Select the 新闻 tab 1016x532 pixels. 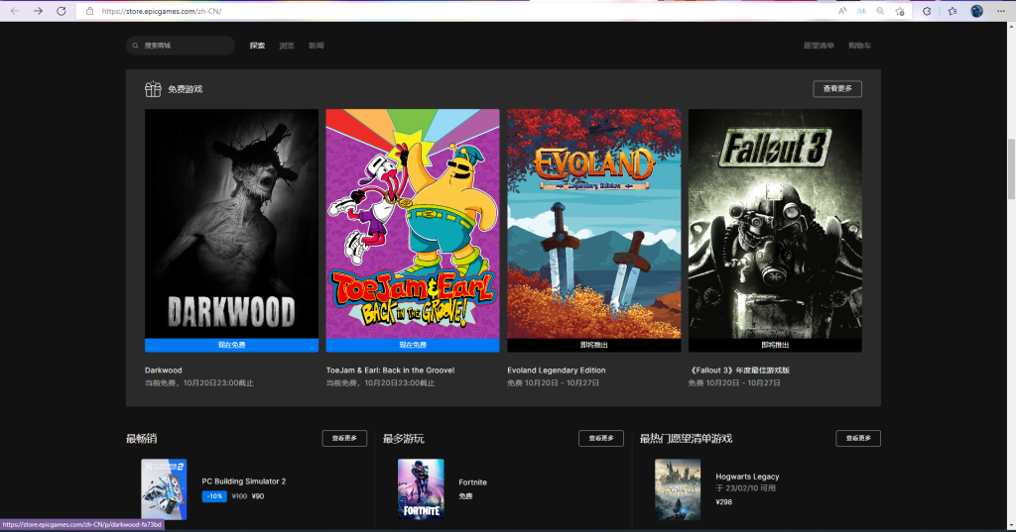(317, 46)
